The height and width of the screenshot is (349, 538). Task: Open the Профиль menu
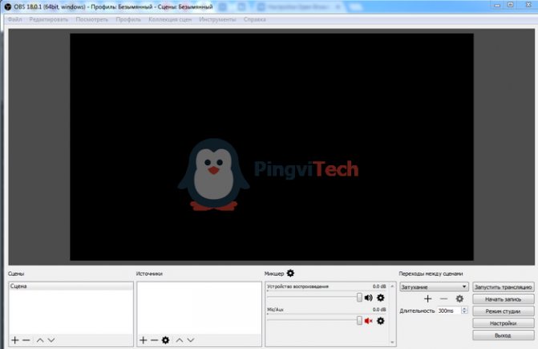[x=128, y=19]
